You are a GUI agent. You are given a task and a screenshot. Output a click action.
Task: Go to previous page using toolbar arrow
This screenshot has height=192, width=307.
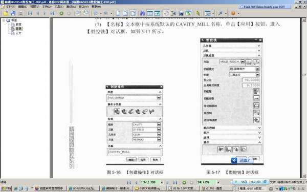pos(38,13)
